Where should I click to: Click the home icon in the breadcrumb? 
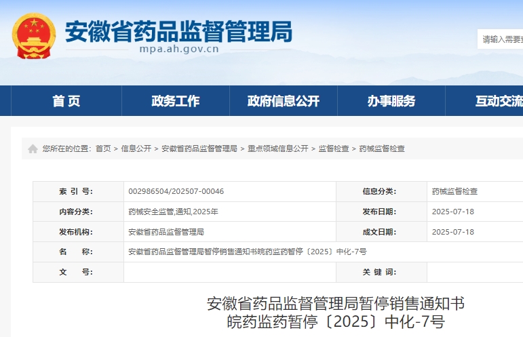tap(33, 148)
